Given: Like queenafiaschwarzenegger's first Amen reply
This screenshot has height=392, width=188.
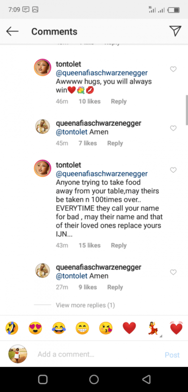Looking at the screenshot, I should 174,128.
